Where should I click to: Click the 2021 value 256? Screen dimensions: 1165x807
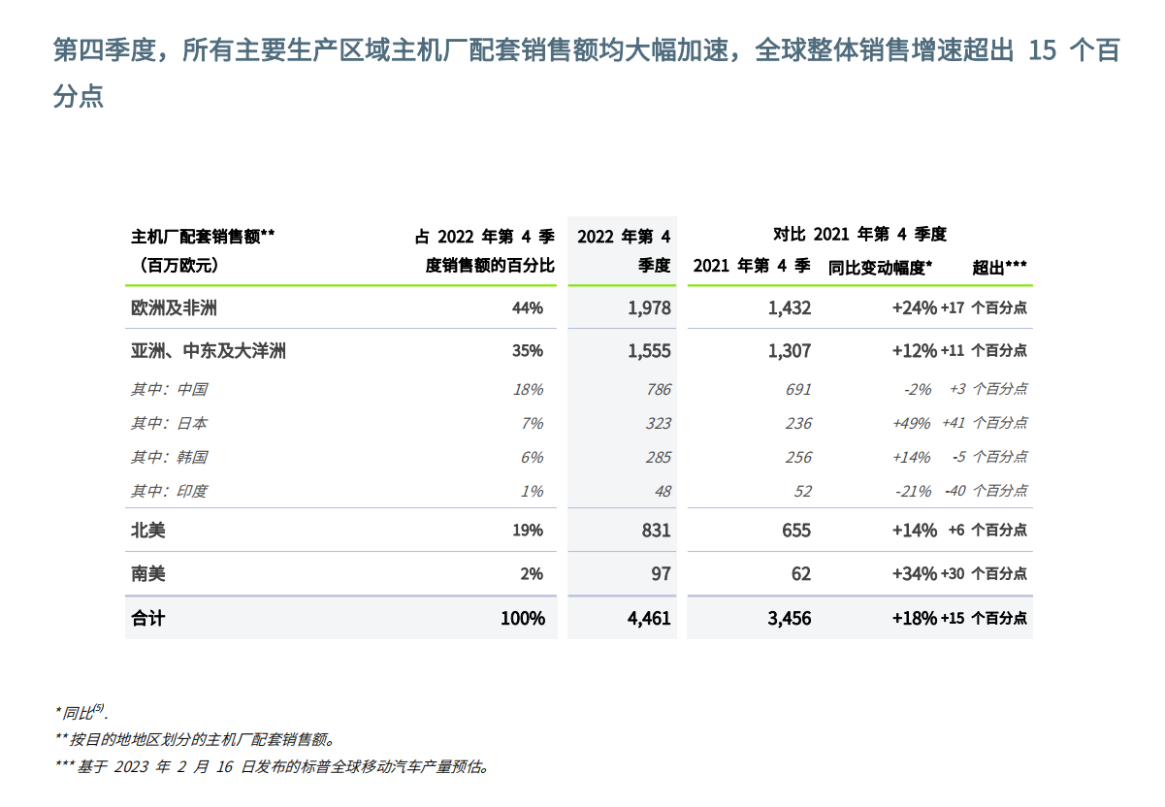click(x=797, y=458)
